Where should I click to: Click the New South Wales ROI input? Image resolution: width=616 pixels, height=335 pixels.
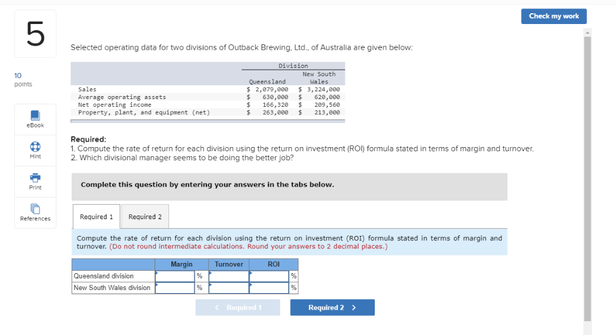tap(269, 288)
